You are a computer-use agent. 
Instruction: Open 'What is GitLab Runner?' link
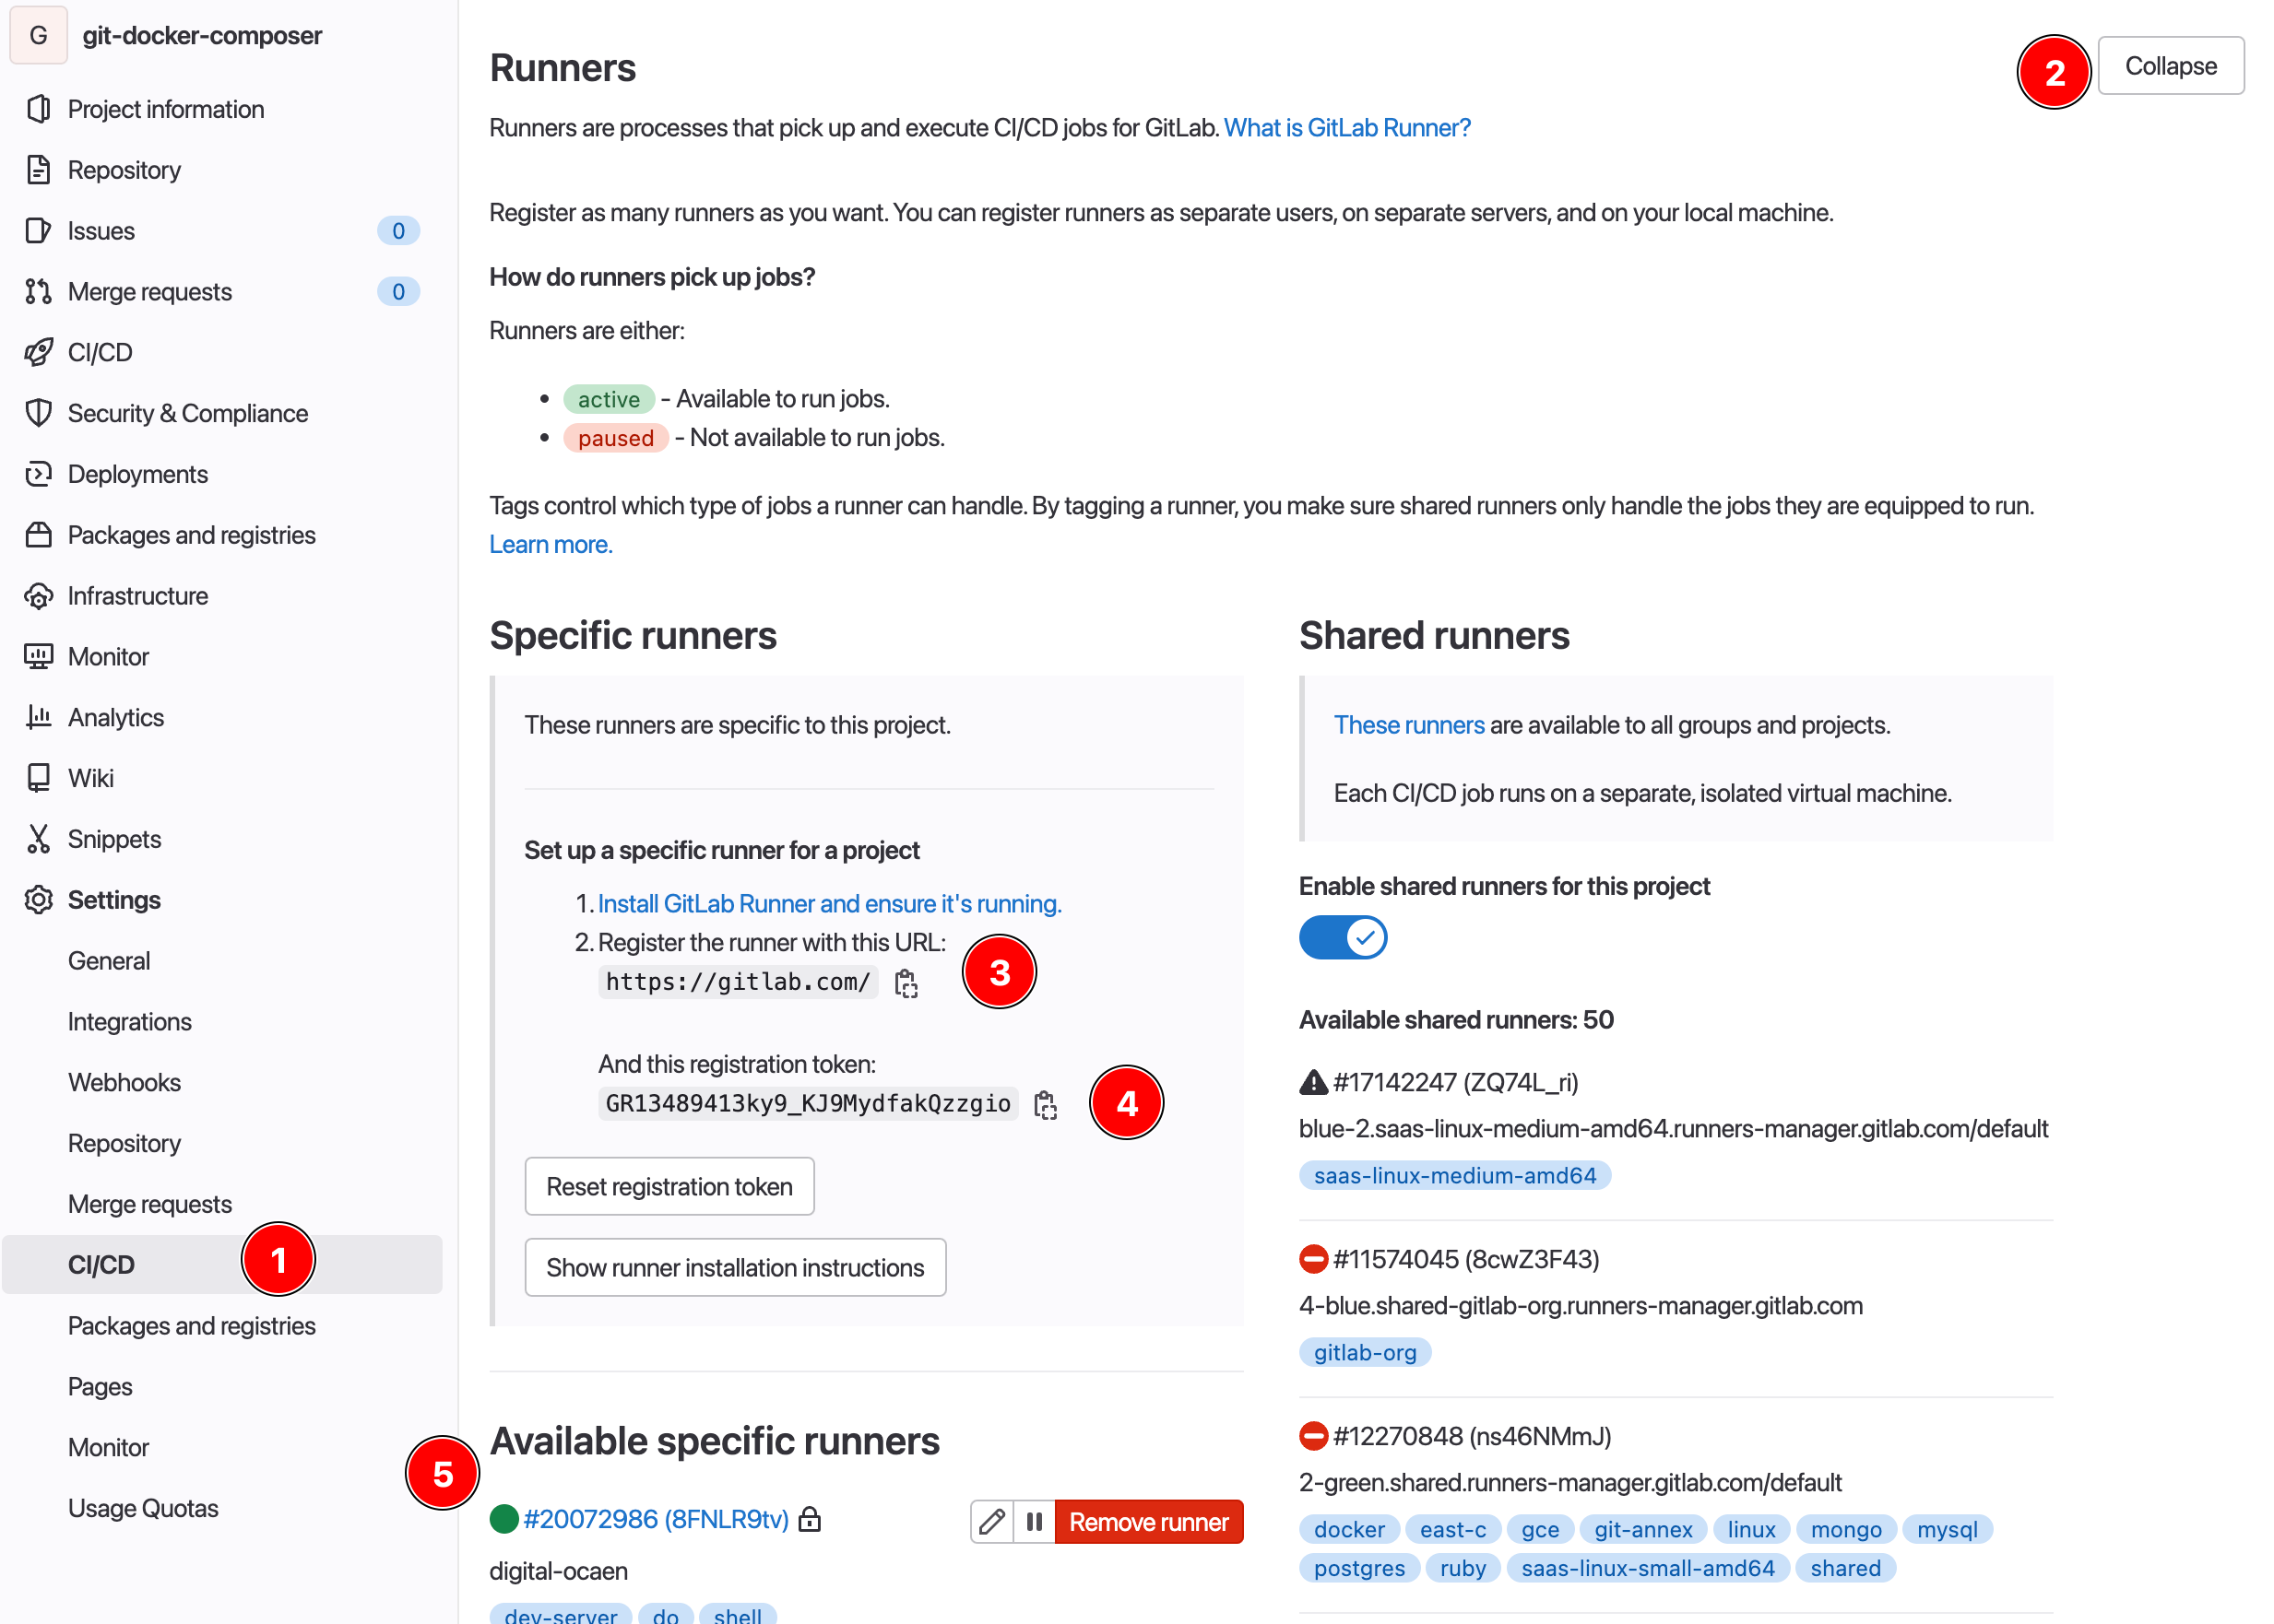click(1346, 128)
